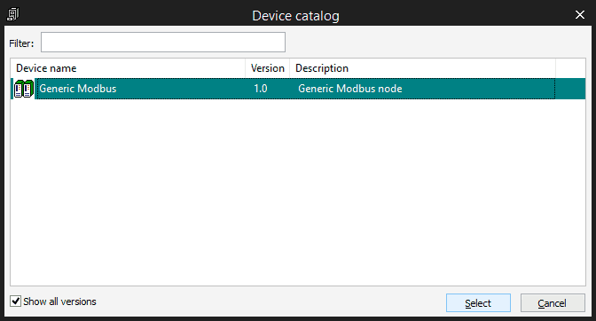Click divider between Device name and Version
This screenshot has width=596, height=321.
pyautogui.click(x=245, y=68)
